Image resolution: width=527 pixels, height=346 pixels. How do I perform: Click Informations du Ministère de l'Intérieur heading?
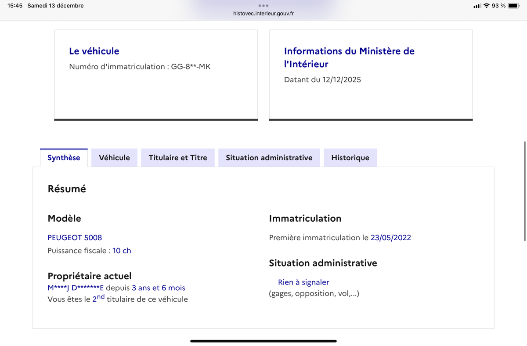pos(349,58)
